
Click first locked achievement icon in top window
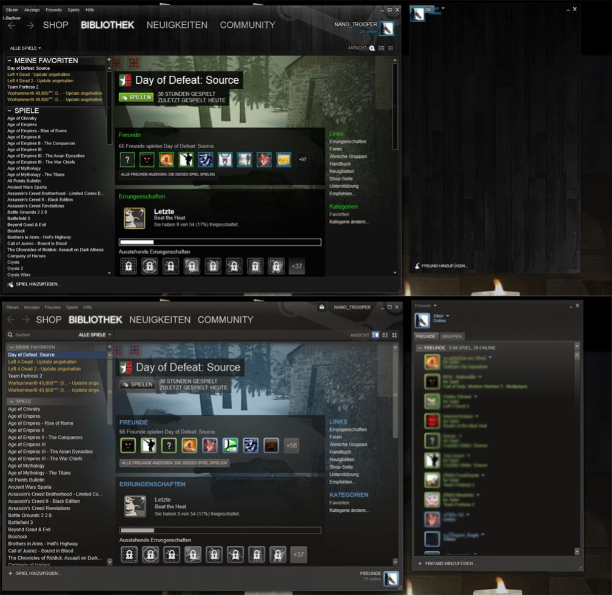click(x=129, y=266)
